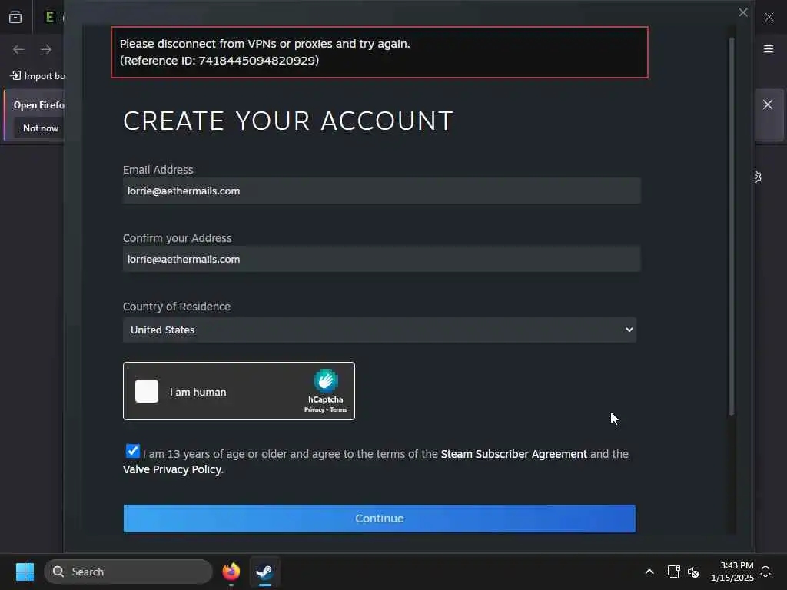This screenshot has height=590, width=787.
Task: Click the taskbar Search box
Action: pyautogui.click(x=128, y=572)
